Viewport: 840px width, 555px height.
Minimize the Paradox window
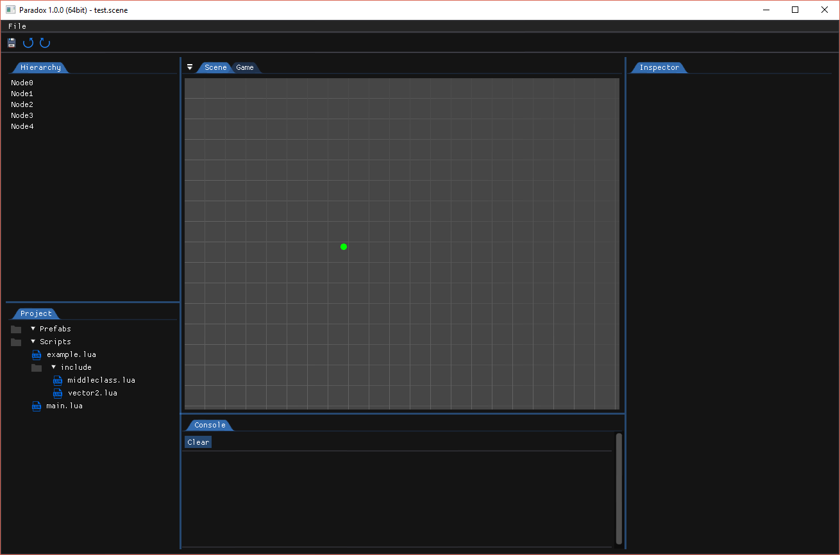coord(766,10)
